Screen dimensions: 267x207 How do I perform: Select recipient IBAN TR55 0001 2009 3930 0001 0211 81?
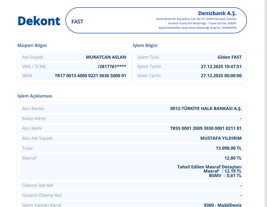pyautogui.click(x=206, y=128)
